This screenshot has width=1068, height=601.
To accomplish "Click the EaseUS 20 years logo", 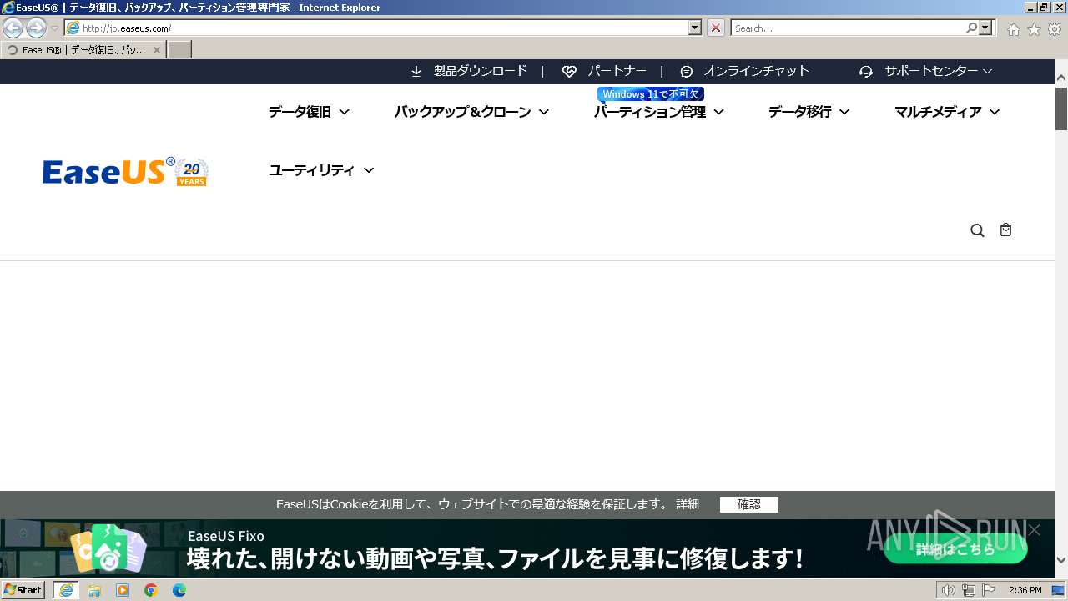I will (125, 172).
